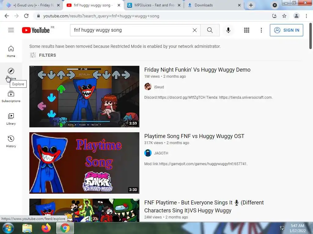Open Subscriptions in the sidebar
The image size is (313, 234).
[x=11, y=97]
